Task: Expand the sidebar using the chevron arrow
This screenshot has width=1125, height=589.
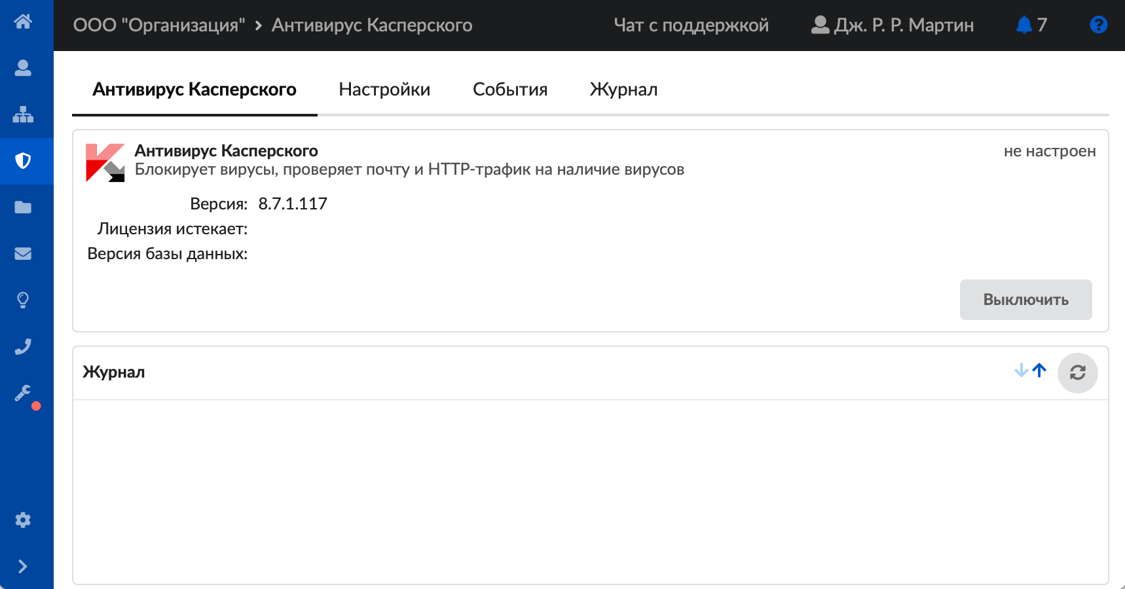Action: pos(23,567)
